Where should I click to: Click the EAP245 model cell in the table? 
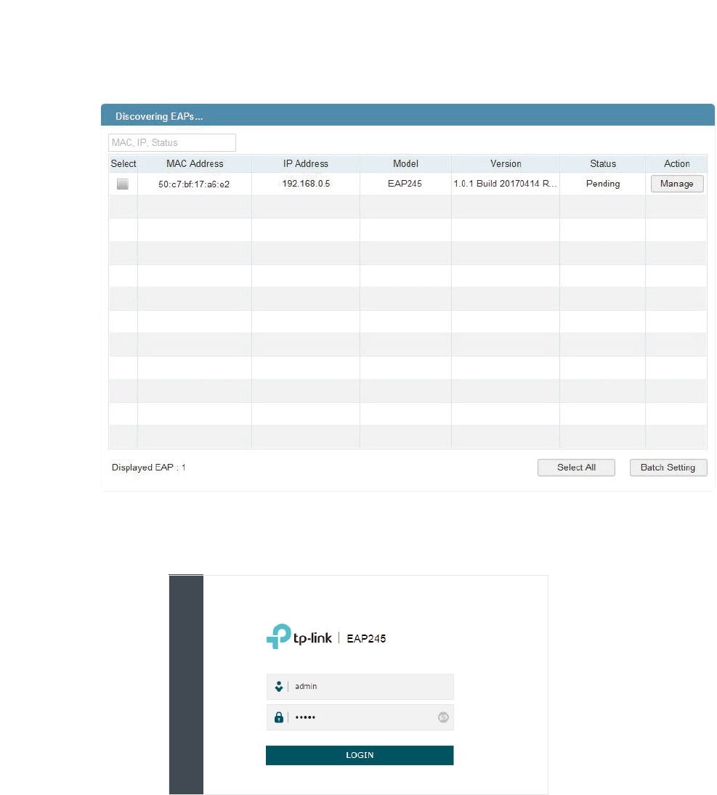(405, 184)
